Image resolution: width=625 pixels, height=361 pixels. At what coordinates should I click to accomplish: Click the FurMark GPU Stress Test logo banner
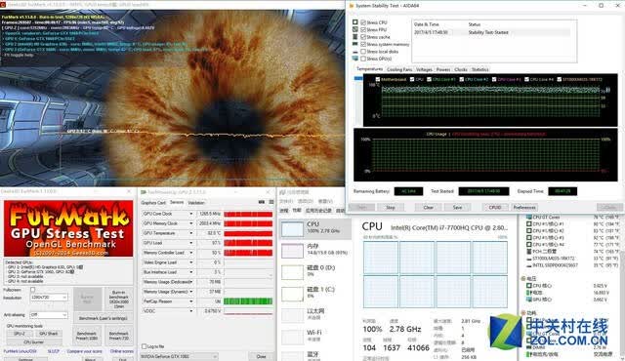pos(68,229)
